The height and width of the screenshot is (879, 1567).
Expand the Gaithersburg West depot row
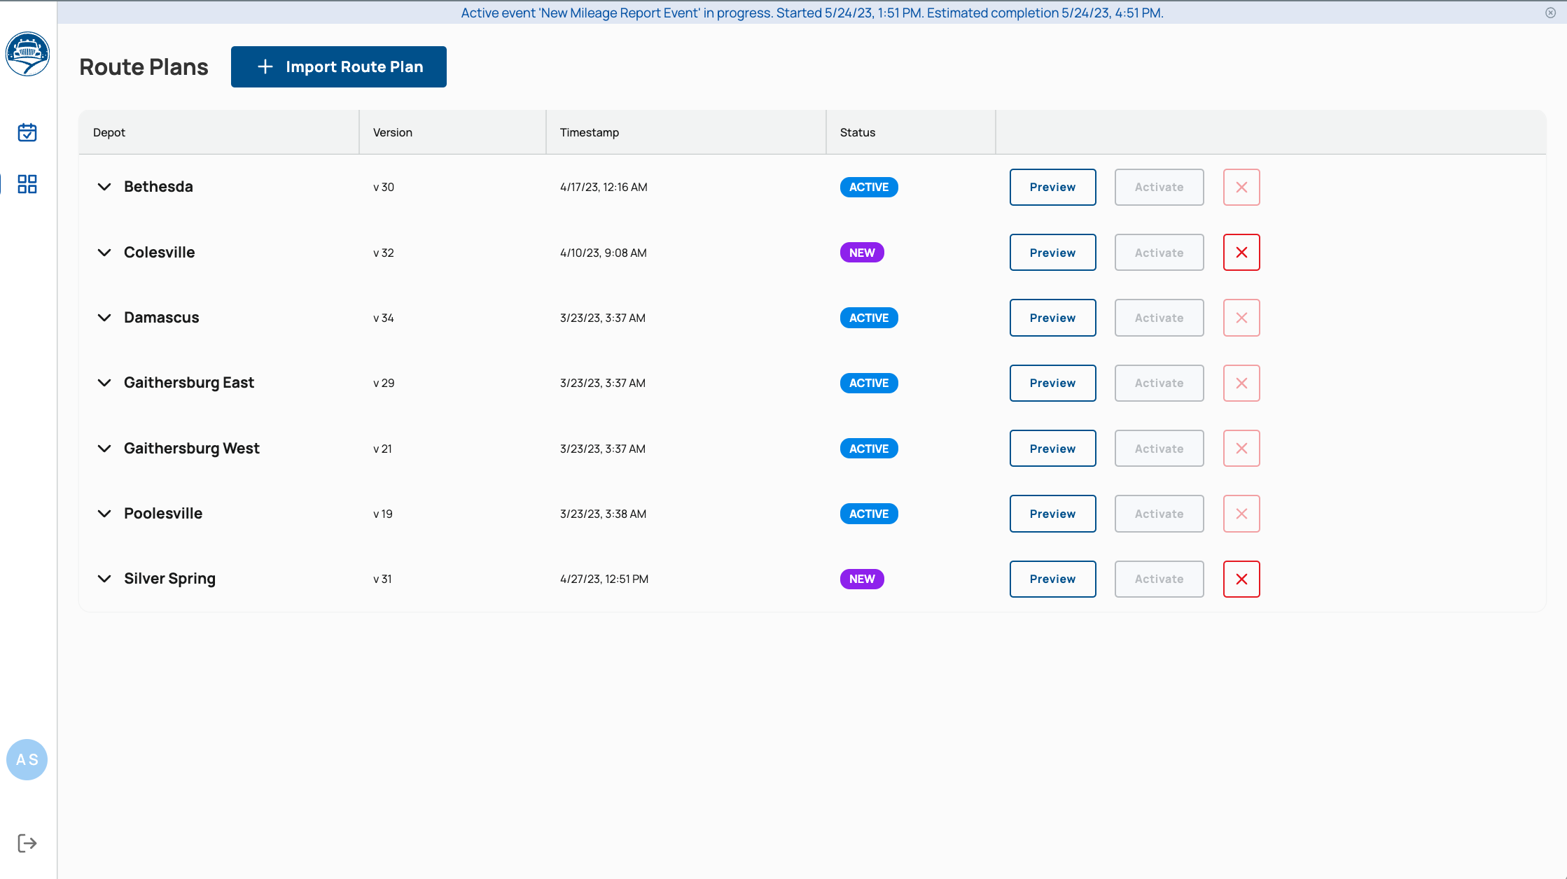(x=104, y=449)
